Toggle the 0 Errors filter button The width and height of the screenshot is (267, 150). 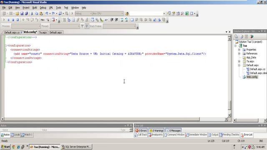click(141, 130)
